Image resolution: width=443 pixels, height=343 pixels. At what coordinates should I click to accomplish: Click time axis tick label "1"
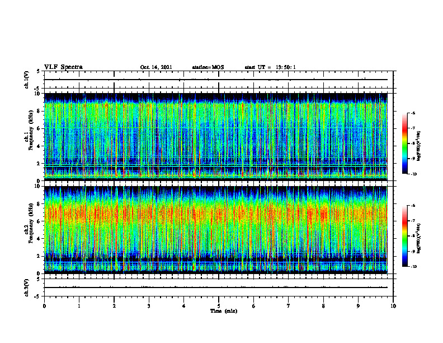[x=79, y=306]
